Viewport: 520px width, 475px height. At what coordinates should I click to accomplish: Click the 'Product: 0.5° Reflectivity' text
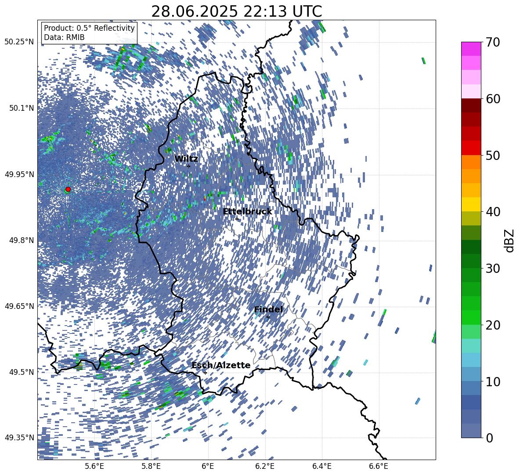pyautogui.click(x=89, y=28)
